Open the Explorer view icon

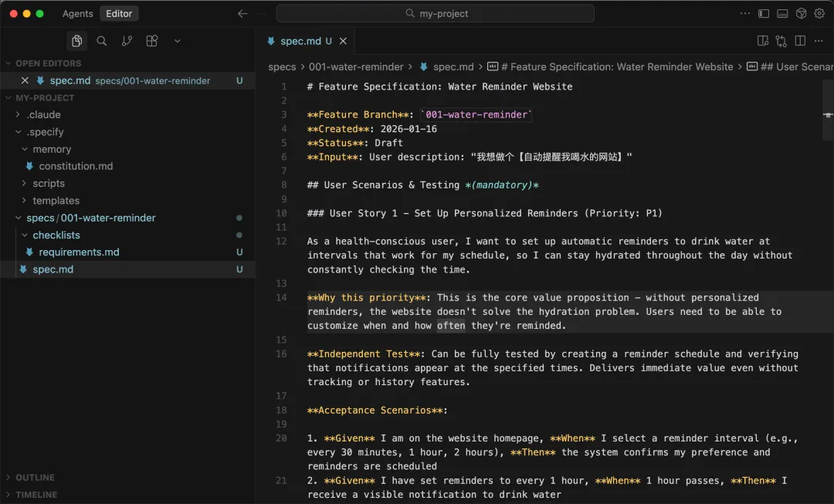[x=76, y=41]
